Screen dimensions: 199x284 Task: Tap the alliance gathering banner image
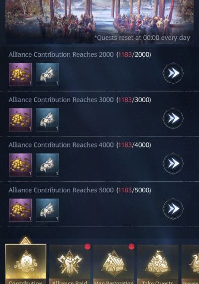99,22
